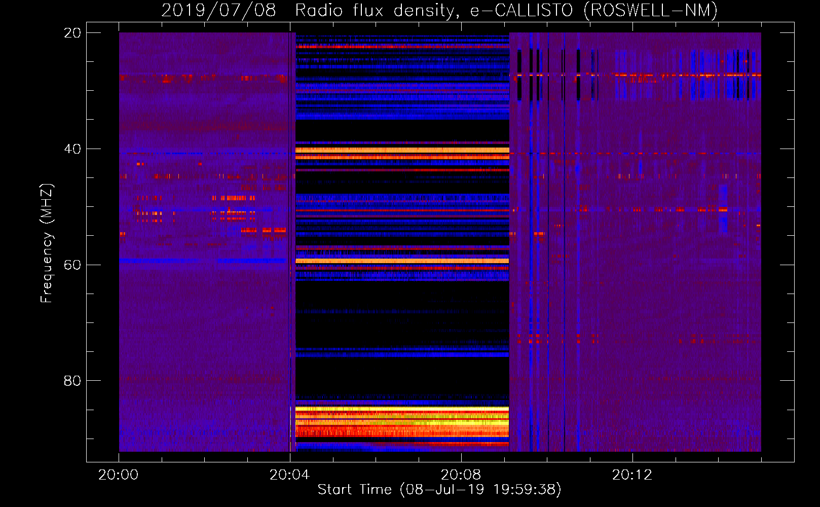Click the '20:08' time tick label
Viewport: 820px width, 507px height.
(461, 475)
